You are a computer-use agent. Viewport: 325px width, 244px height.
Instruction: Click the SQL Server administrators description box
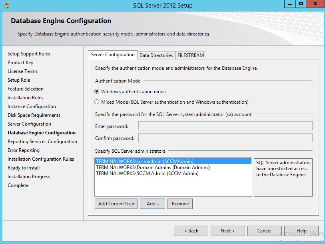click(x=283, y=177)
